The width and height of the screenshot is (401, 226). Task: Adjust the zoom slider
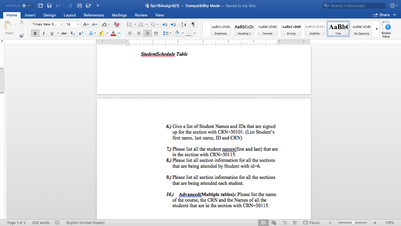click(353, 223)
